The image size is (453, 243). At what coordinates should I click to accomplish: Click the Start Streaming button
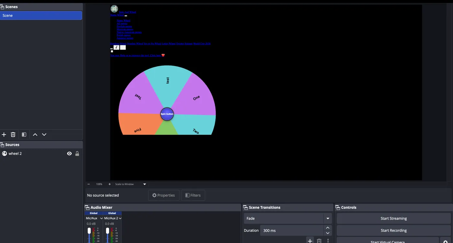click(393, 218)
